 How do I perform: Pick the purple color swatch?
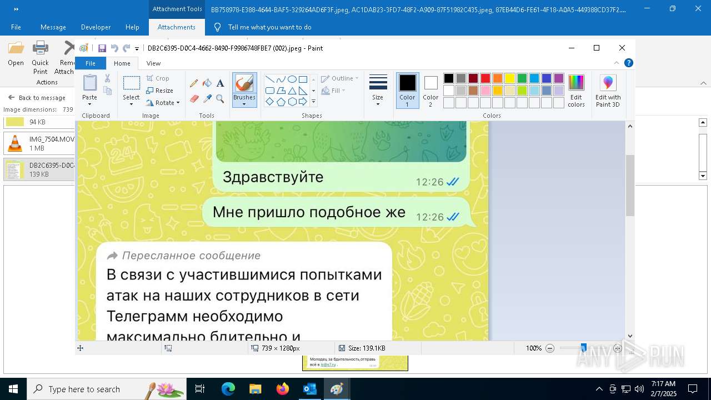pyautogui.click(x=558, y=78)
